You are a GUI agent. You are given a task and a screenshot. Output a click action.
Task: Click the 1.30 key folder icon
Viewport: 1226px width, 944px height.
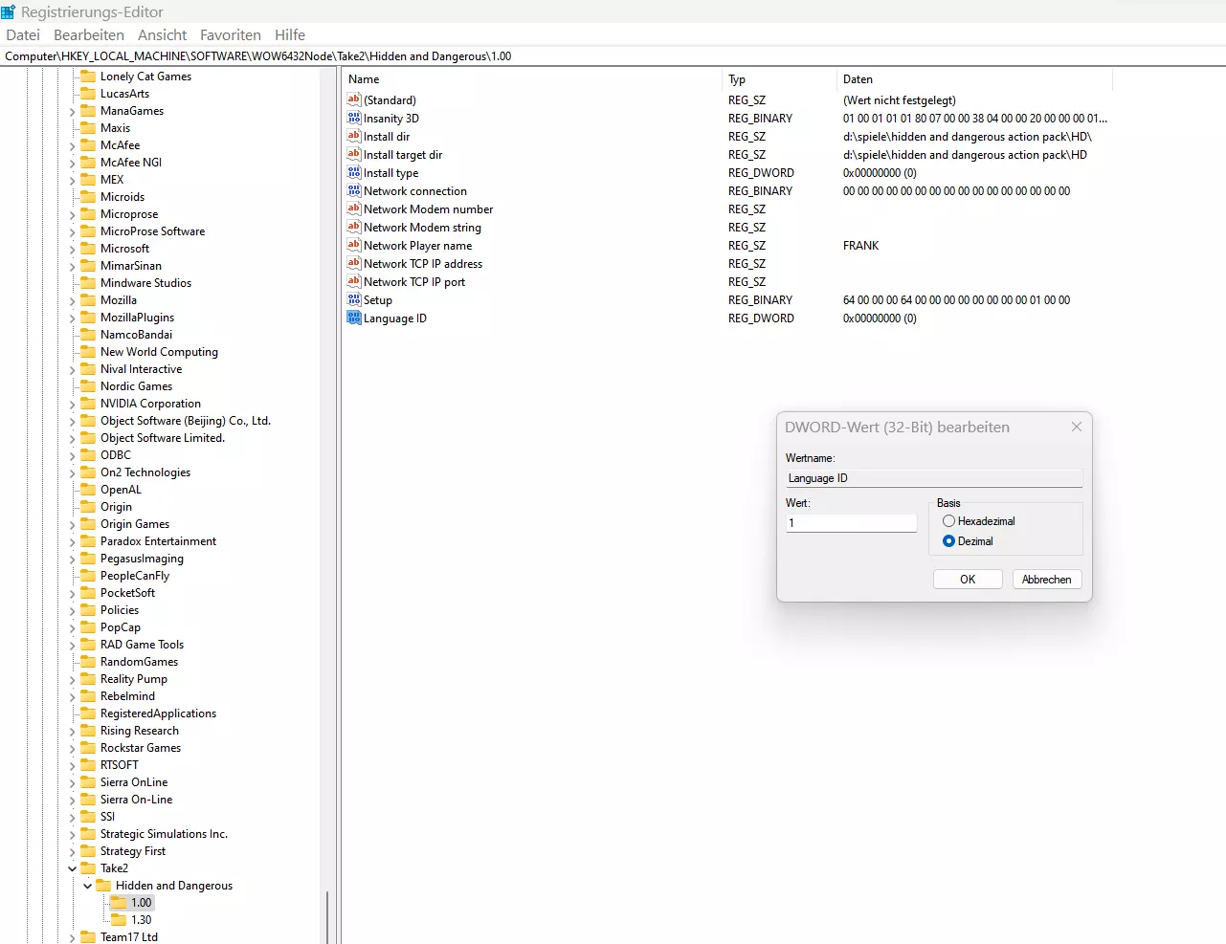pos(119,919)
